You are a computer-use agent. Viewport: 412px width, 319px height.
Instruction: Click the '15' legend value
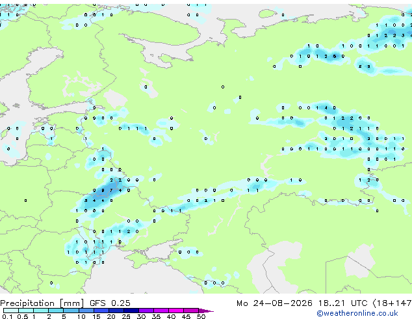(96, 316)
